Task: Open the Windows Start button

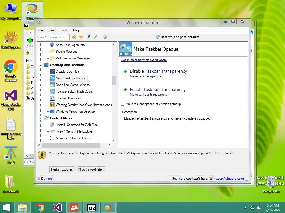Action: click(7, 207)
